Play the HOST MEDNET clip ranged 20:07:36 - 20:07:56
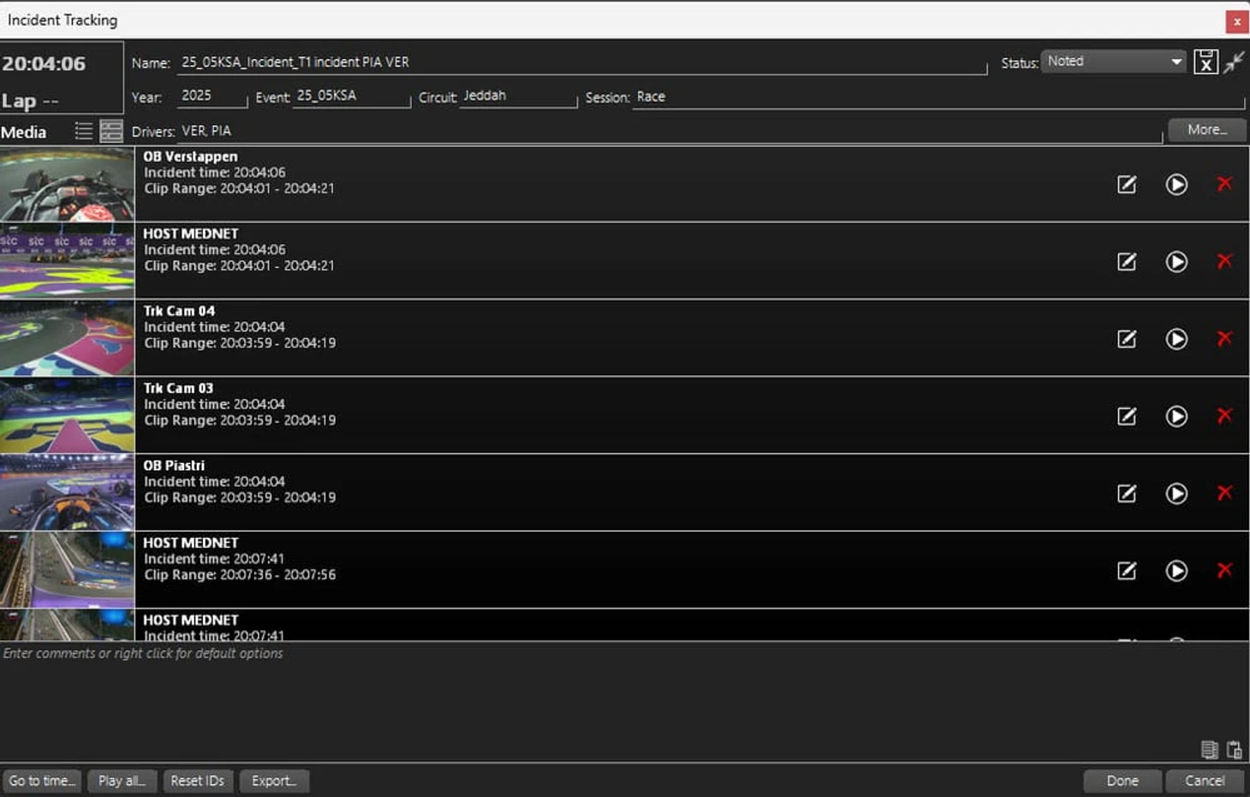Image resolution: width=1250 pixels, height=797 pixels. [1176, 571]
